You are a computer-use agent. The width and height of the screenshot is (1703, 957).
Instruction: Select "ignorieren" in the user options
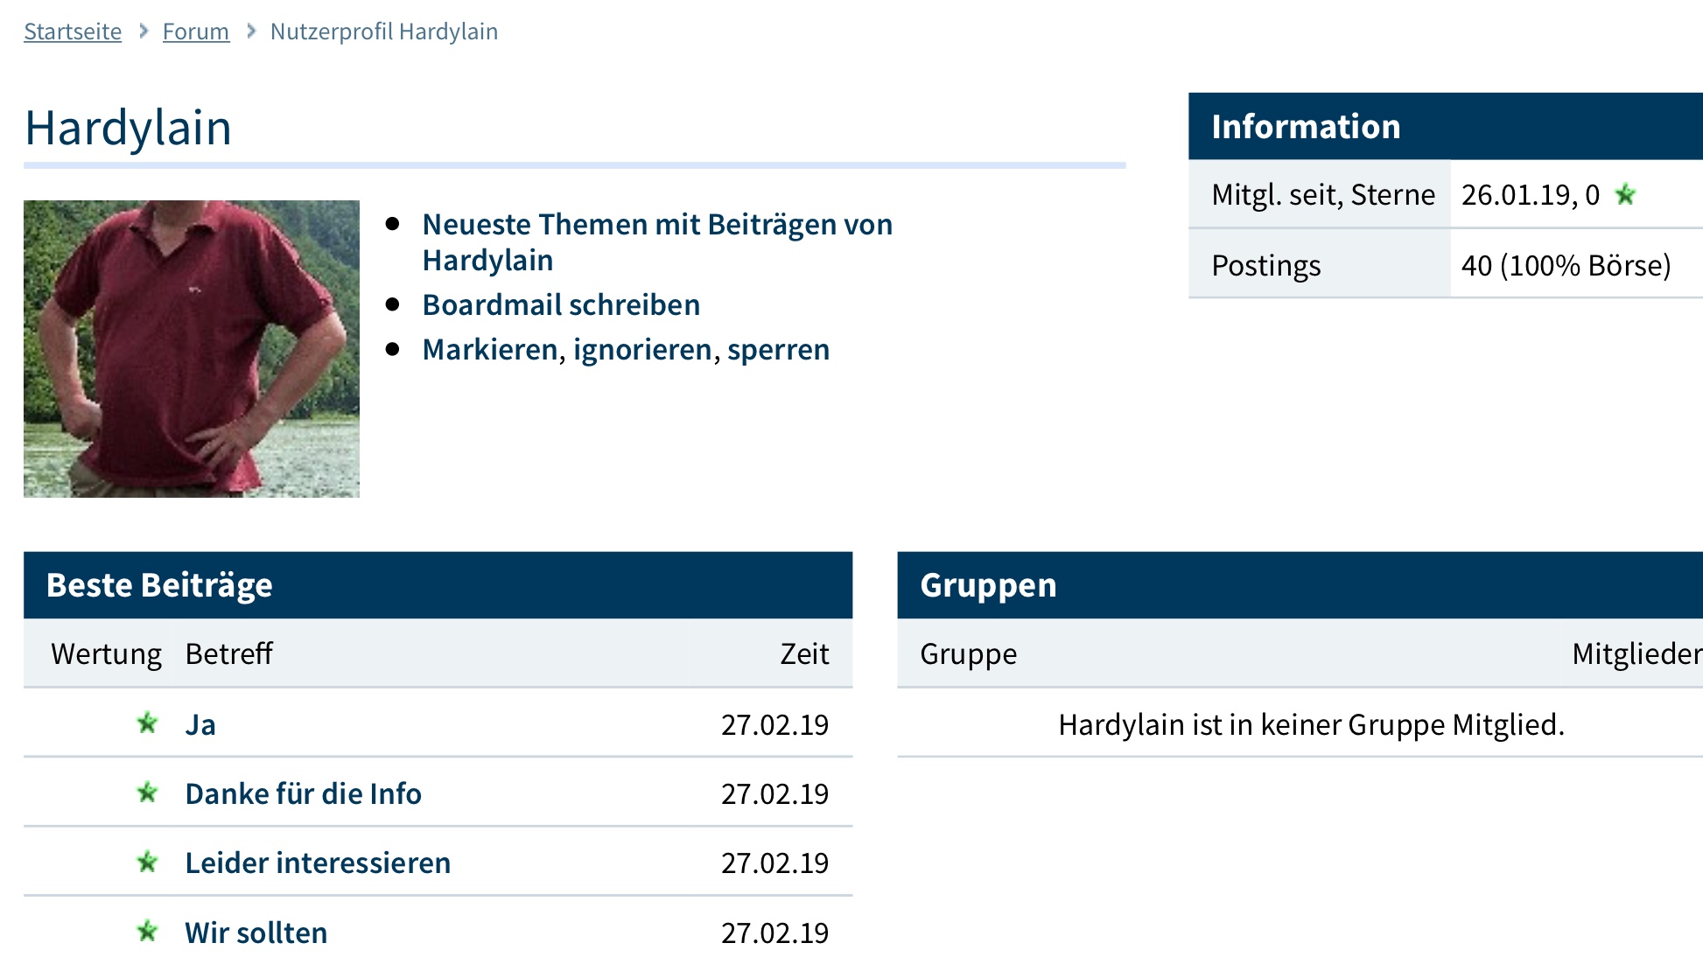click(643, 349)
